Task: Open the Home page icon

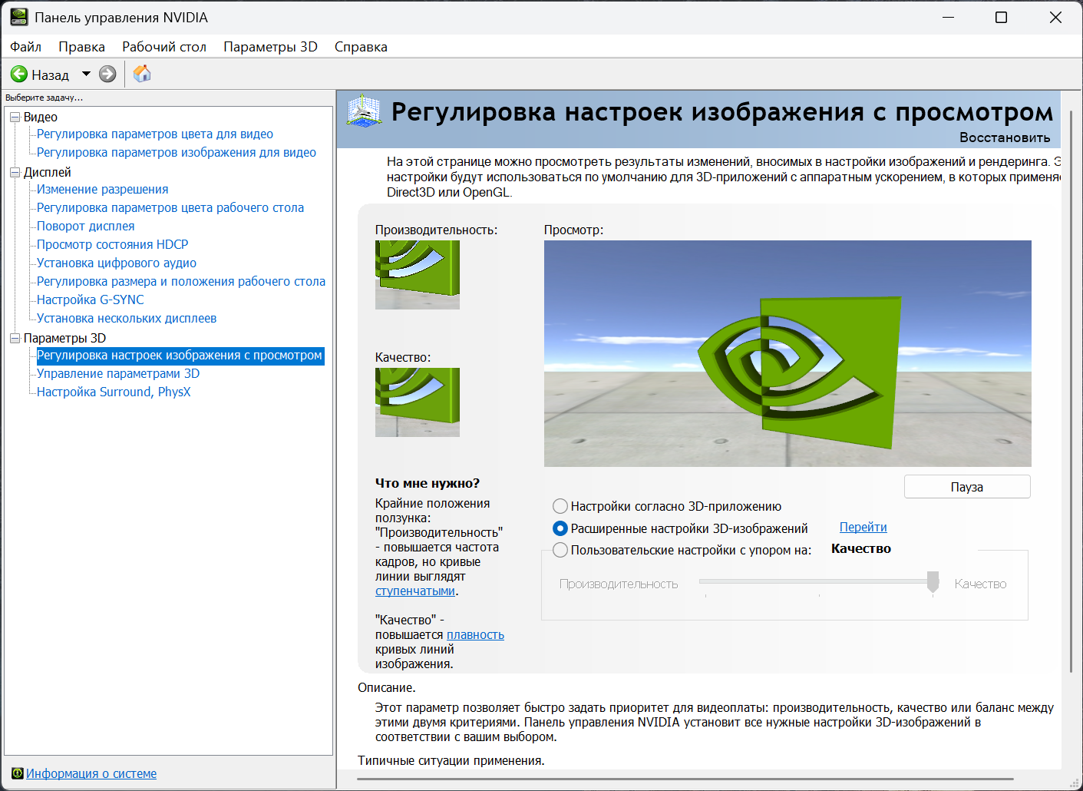Action: pos(142,74)
